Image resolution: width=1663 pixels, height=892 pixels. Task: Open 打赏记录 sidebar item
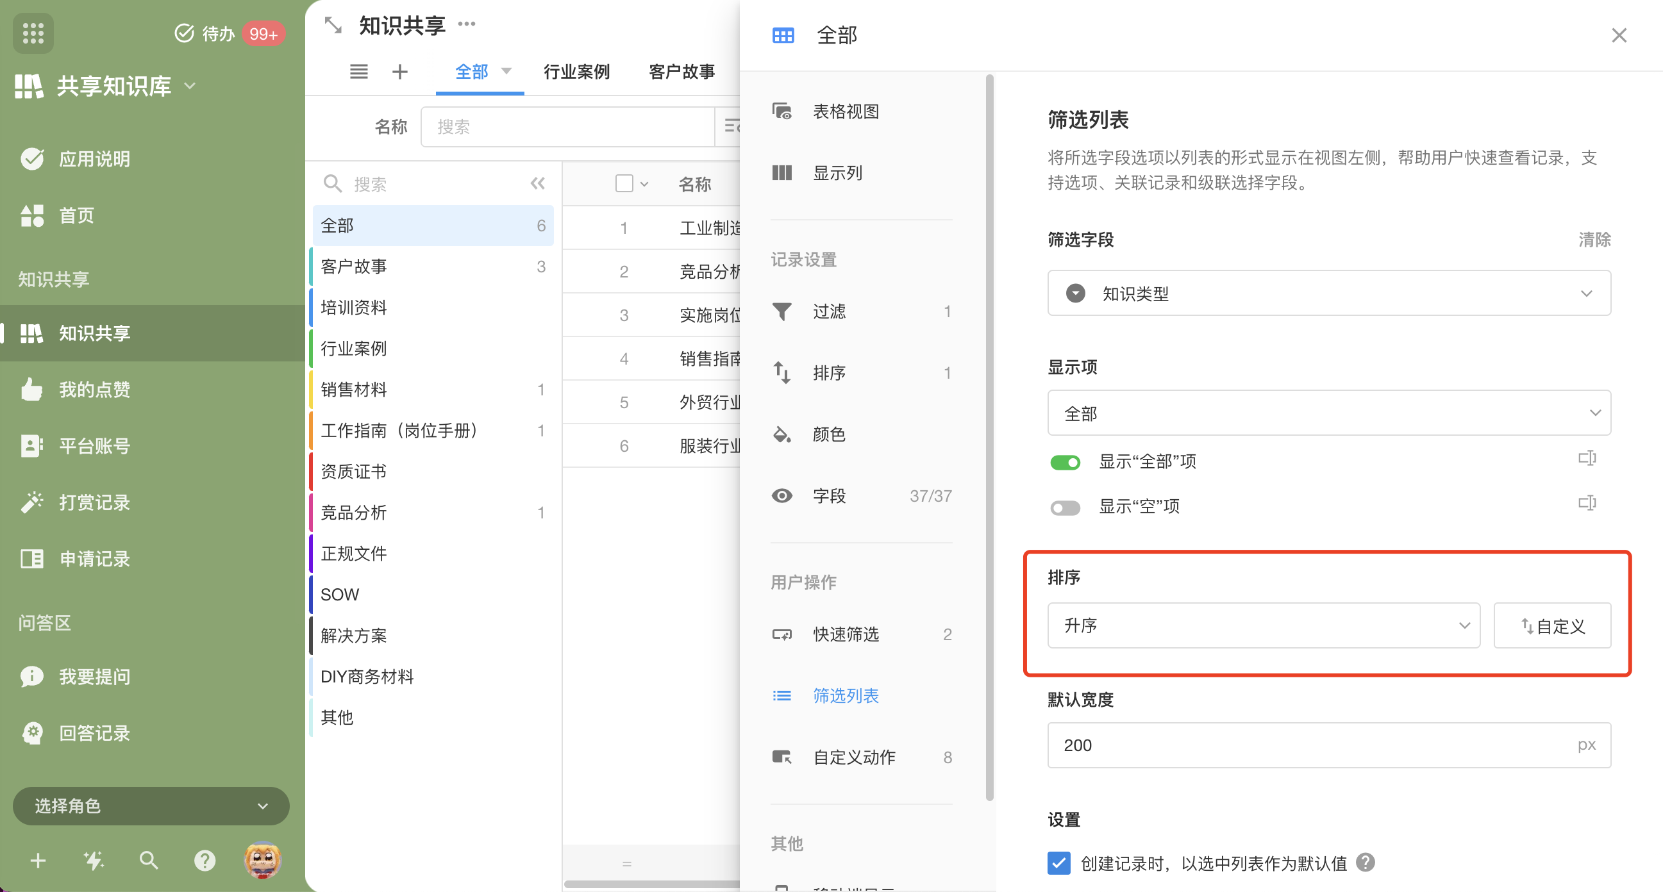(x=153, y=502)
